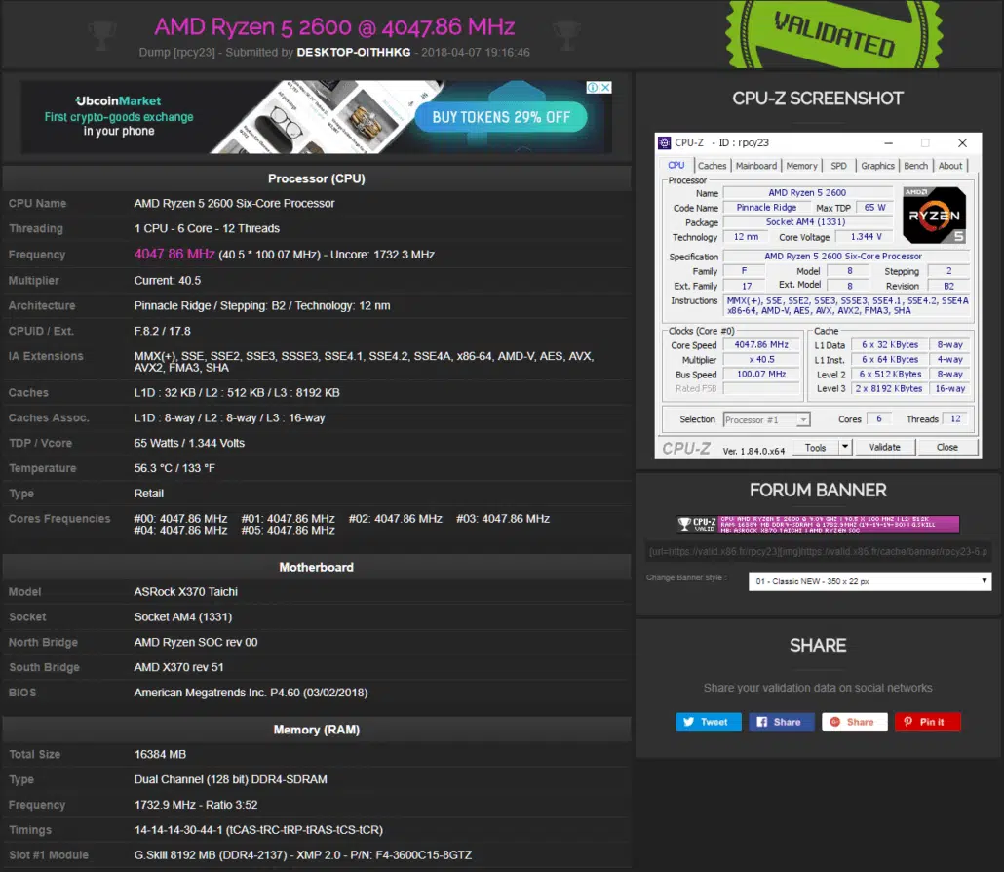
Task: Expand the Tools dropdown arrow
Action: click(845, 447)
